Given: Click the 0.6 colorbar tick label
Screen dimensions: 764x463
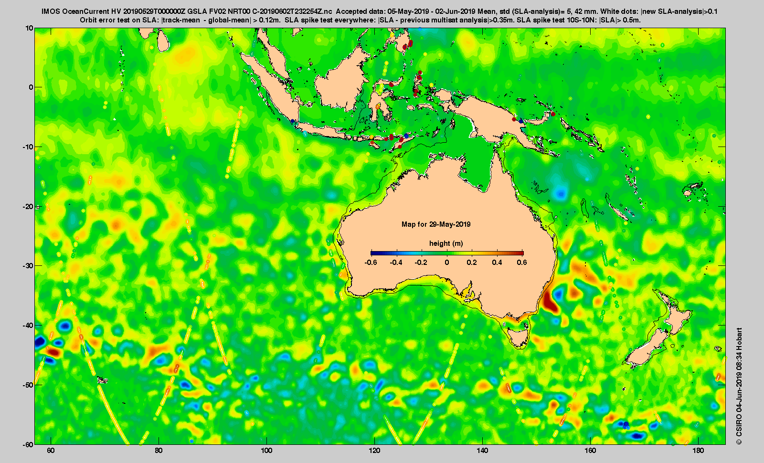Looking at the screenshot, I should [522, 263].
